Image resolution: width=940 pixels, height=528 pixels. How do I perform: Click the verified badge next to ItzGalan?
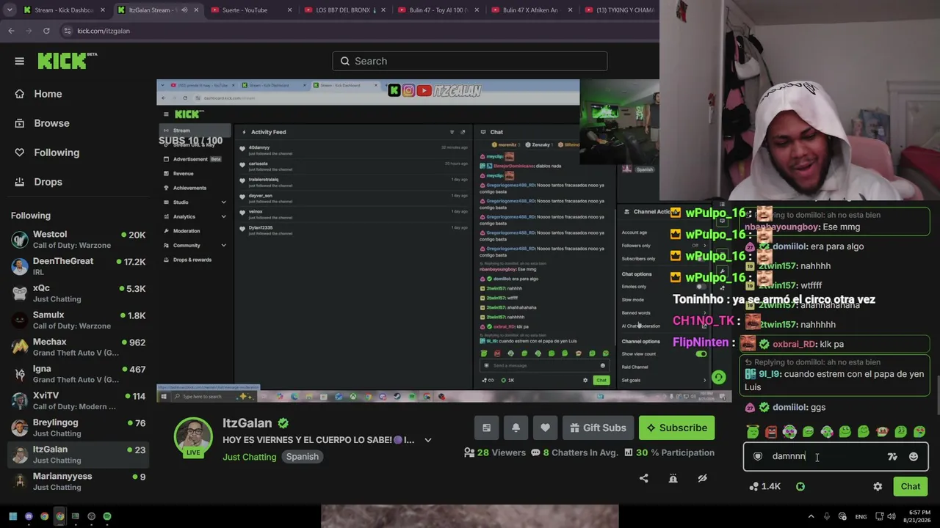pyautogui.click(x=283, y=423)
